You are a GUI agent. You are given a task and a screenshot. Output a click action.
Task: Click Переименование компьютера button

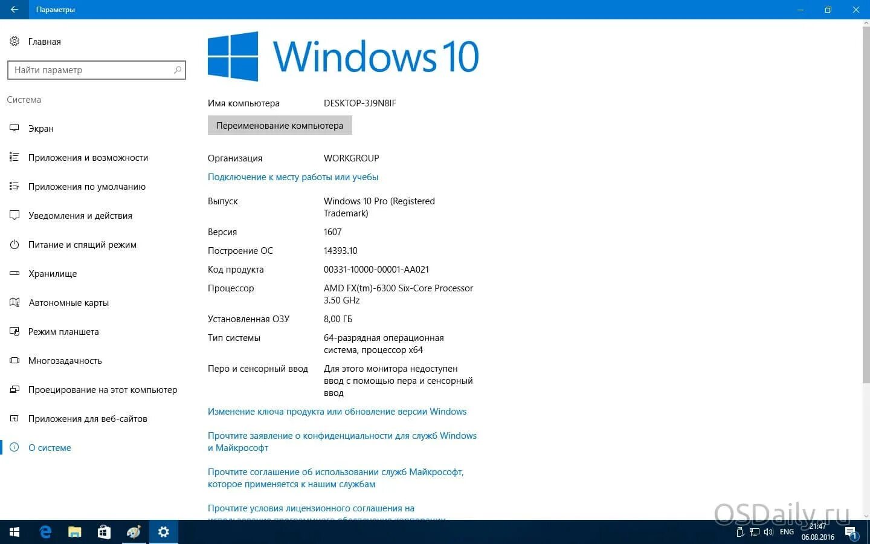[x=280, y=125]
